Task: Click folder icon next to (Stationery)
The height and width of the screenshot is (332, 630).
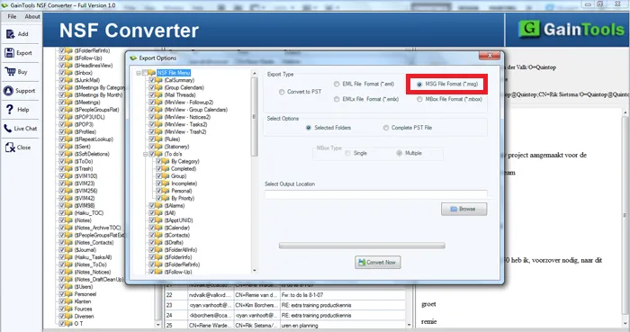Action: [159, 147]
